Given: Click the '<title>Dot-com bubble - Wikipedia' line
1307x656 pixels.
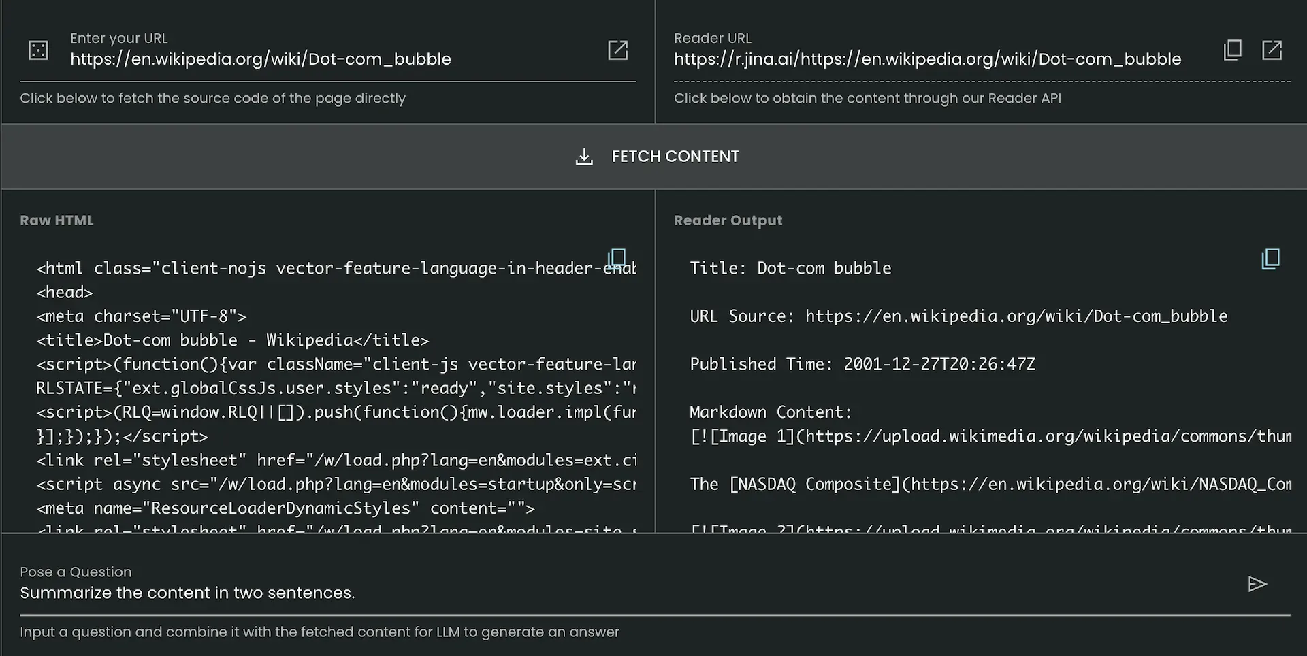Looking at the screenshot, I should pos(233,340).
